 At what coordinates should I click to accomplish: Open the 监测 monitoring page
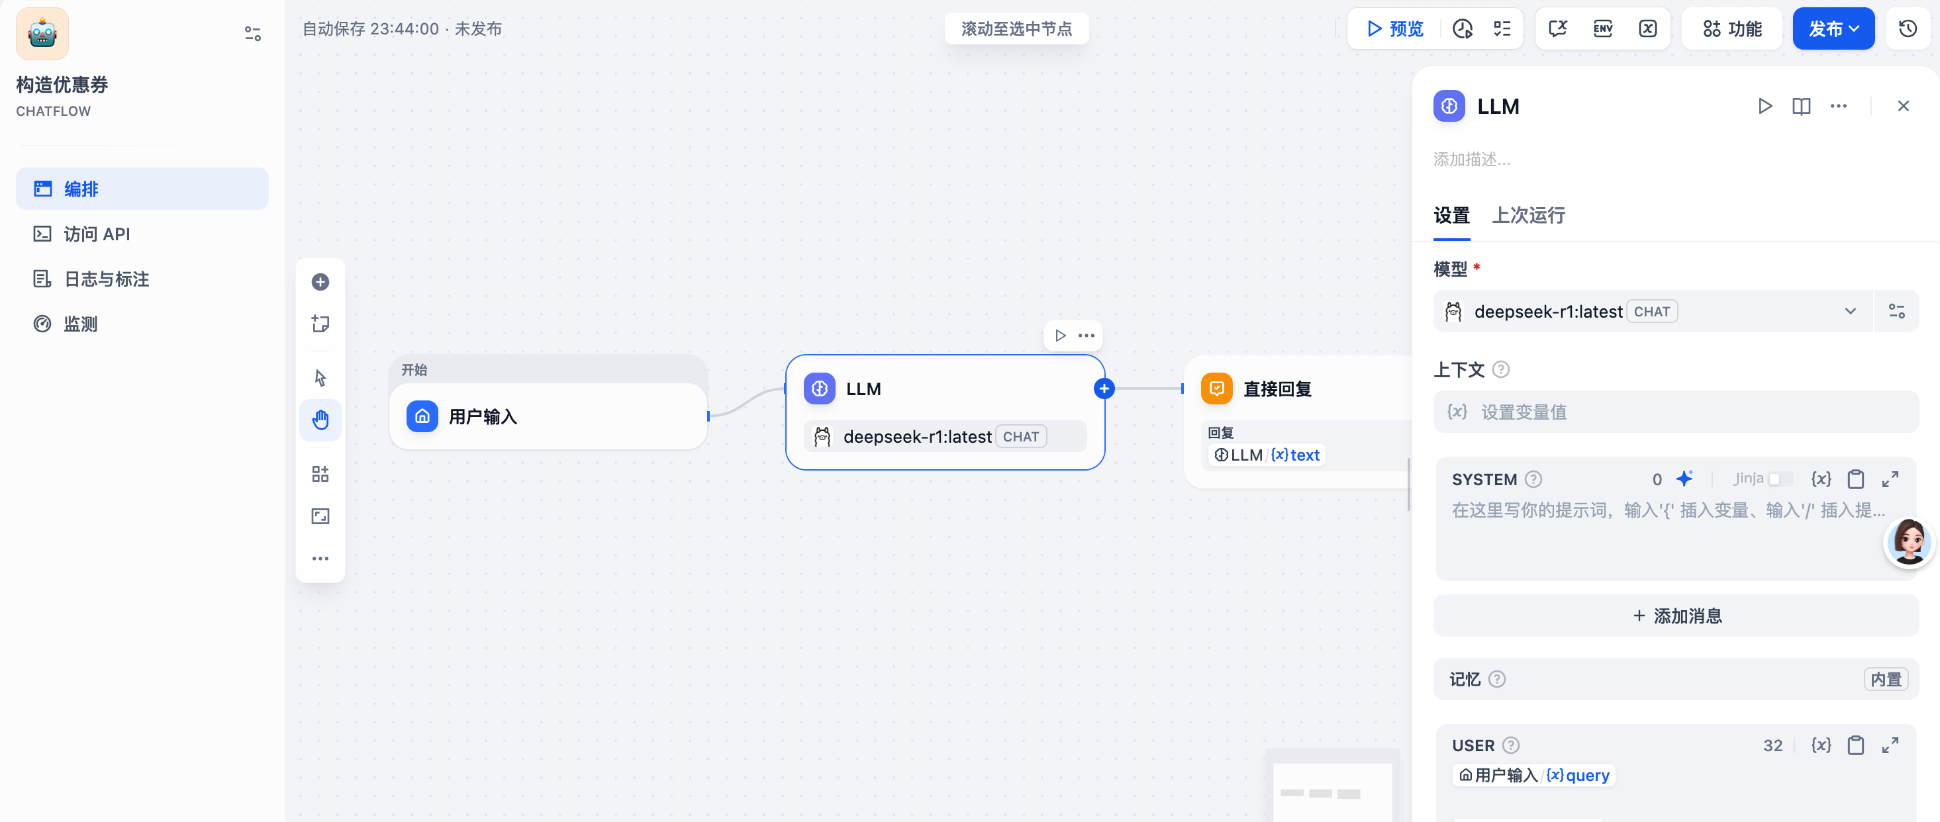(x=142, y=324)
